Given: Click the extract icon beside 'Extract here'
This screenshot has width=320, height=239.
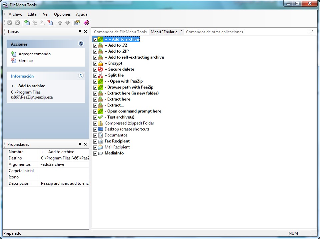Looking at the screenshot, I should 100,99.
